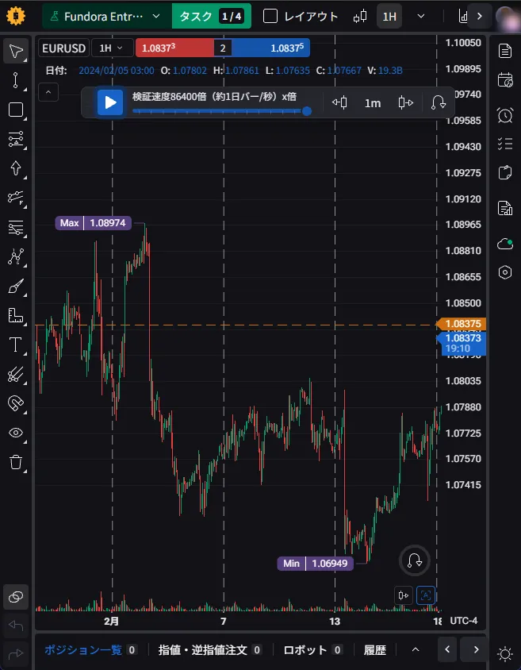The height and width of the screenshot is (670, 521).
Task: Click the blue buy price 1.0837
Action: pos(271,48)
